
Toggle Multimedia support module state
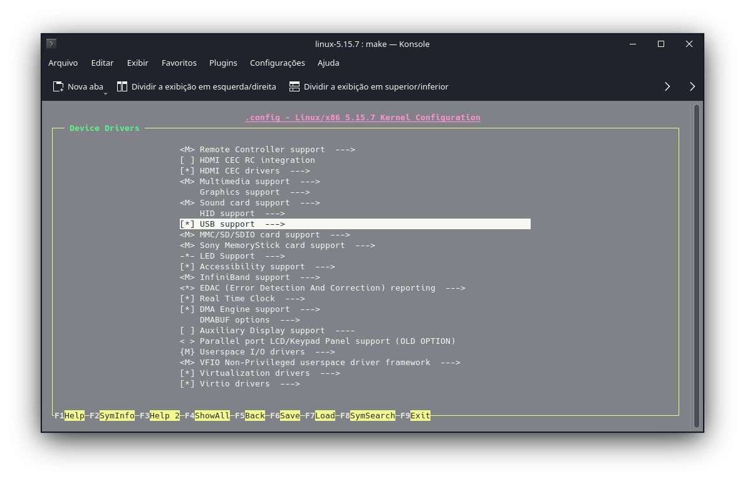point(187,182)
